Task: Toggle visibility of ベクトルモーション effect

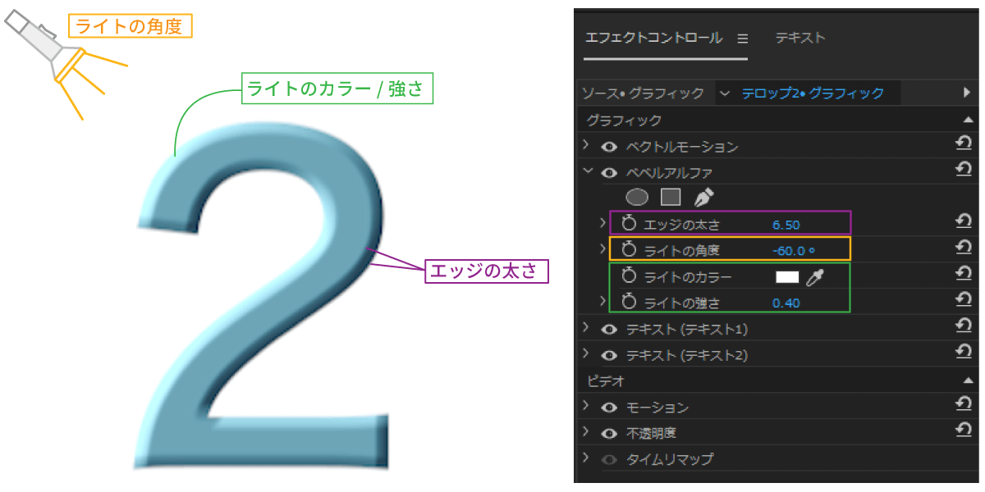Action: pyautogui.click(x=609, y=148)
